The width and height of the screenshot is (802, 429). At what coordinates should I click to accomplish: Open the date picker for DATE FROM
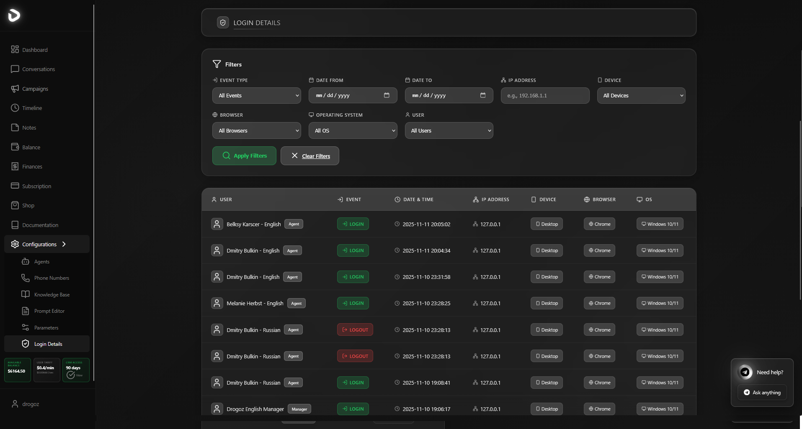coord(387,95)
